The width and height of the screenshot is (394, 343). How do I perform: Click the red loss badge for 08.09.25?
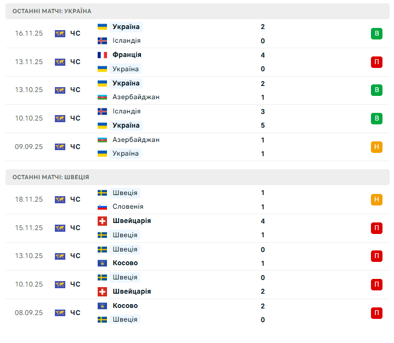pos(376,313)
